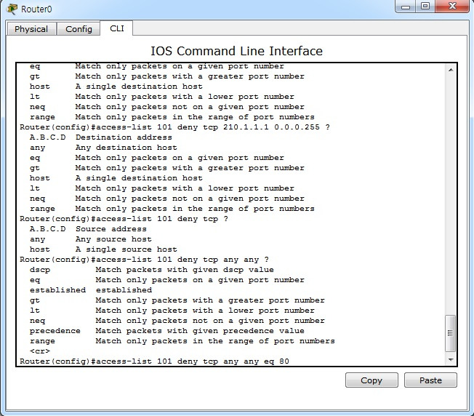
Task: Click the 'A.B.C.D Source address' line
Action: coord(88,229)
